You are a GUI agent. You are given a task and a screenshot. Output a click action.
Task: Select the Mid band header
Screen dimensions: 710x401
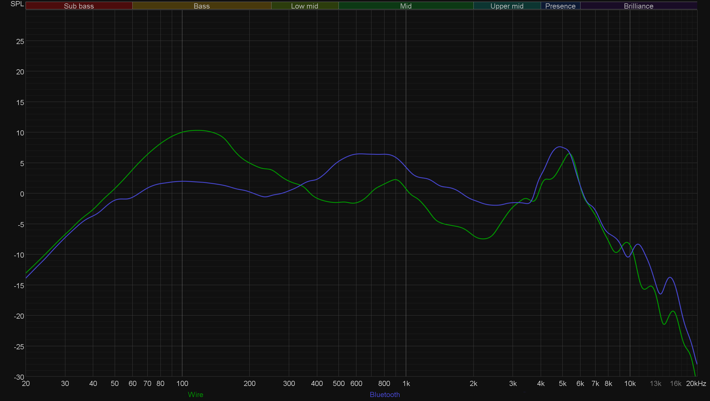coord(406,6)
